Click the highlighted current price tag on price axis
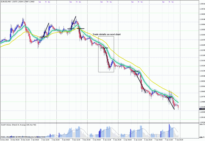 point(202,109)
